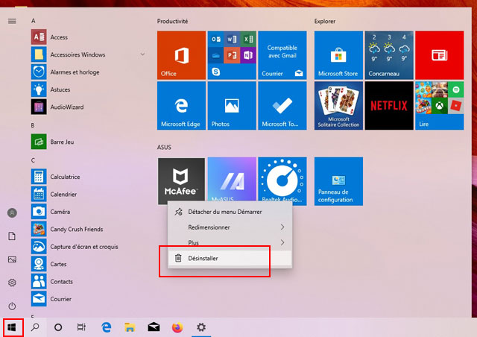Open Candy Crush Friends
The width and height of the screenshot is (477, 337).
point(76,229)
